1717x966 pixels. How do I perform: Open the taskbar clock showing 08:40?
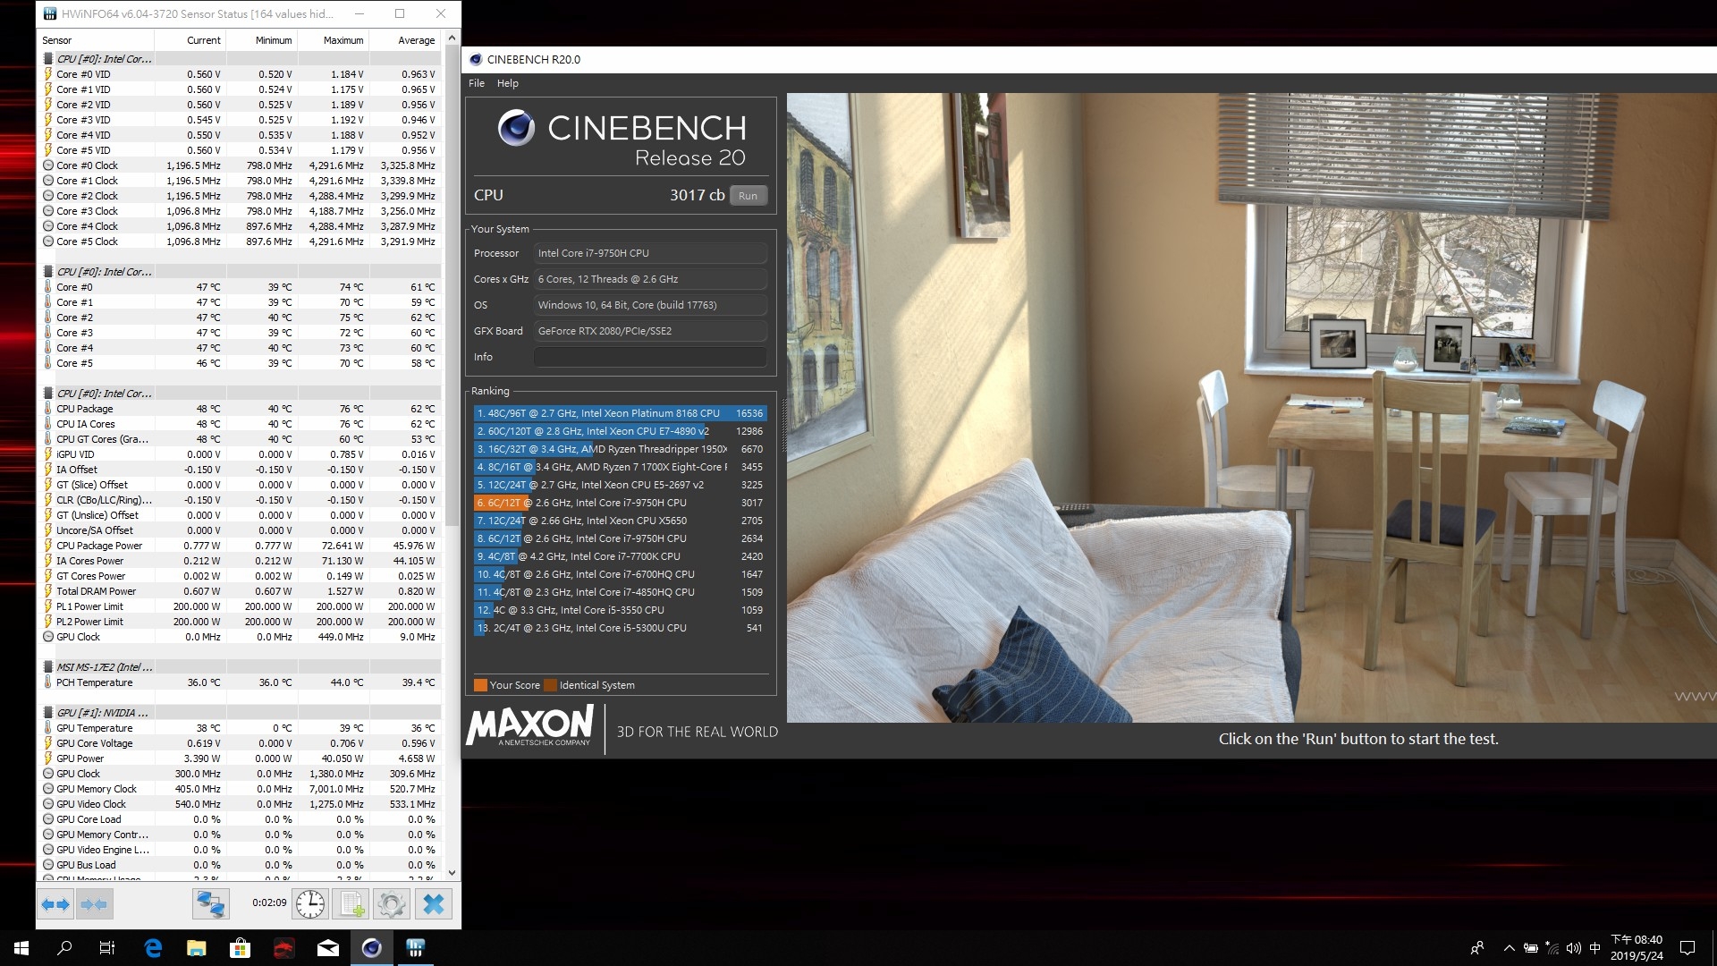(x=1637, y=948)
